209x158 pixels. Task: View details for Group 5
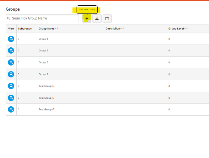coord(11,50)
